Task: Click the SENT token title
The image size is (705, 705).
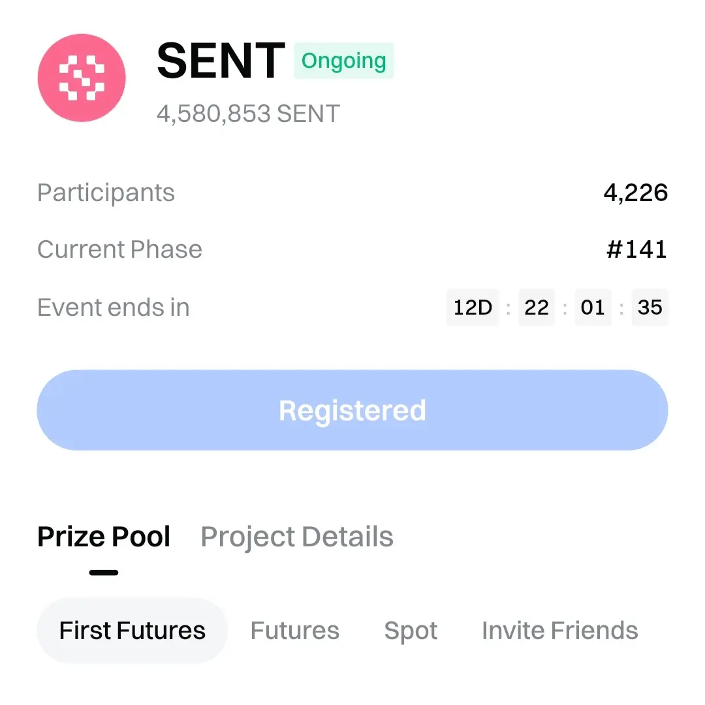Action: point(221,61)
